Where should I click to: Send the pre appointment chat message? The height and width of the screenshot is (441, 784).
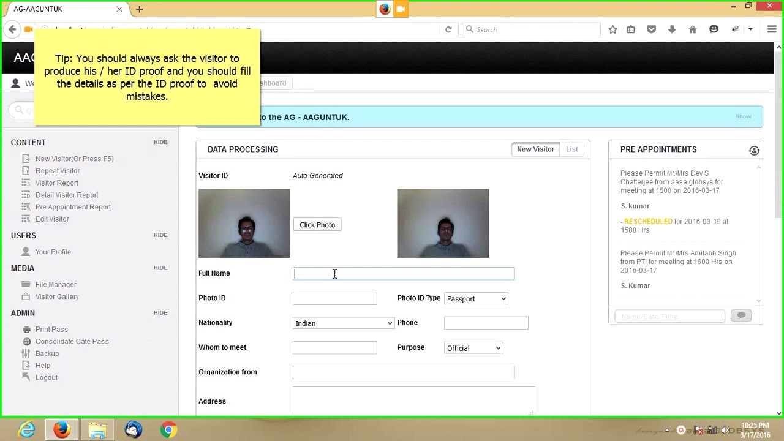(741, 316)
